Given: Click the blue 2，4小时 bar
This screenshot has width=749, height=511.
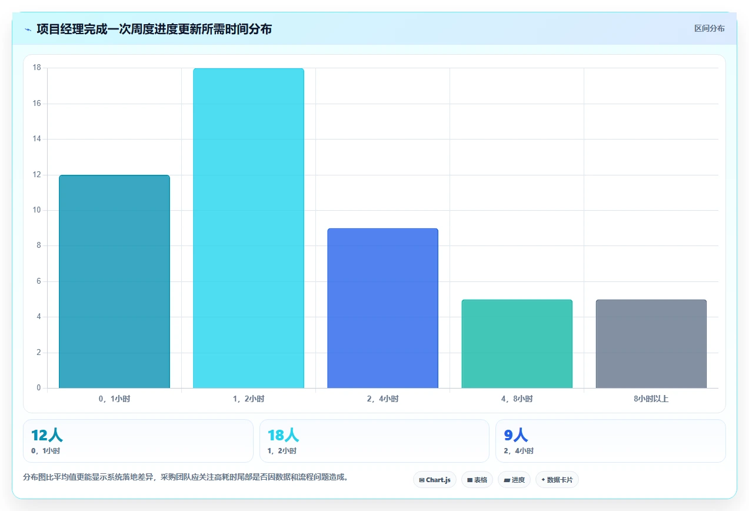Looking at the screenshot, I should click(382, 308).
